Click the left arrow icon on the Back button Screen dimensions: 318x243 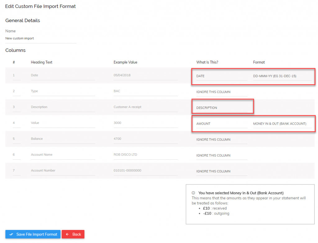[67, 234]
